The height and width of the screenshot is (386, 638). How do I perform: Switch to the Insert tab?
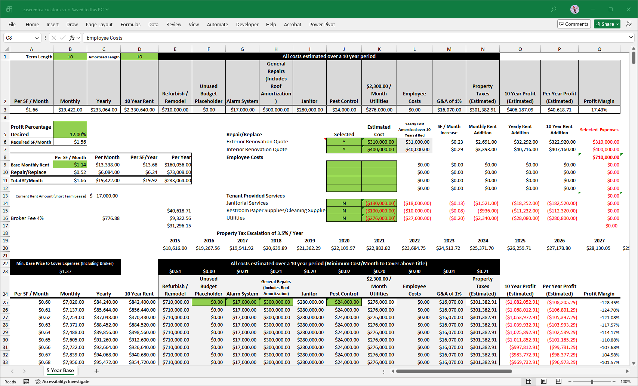pos(52,24)
